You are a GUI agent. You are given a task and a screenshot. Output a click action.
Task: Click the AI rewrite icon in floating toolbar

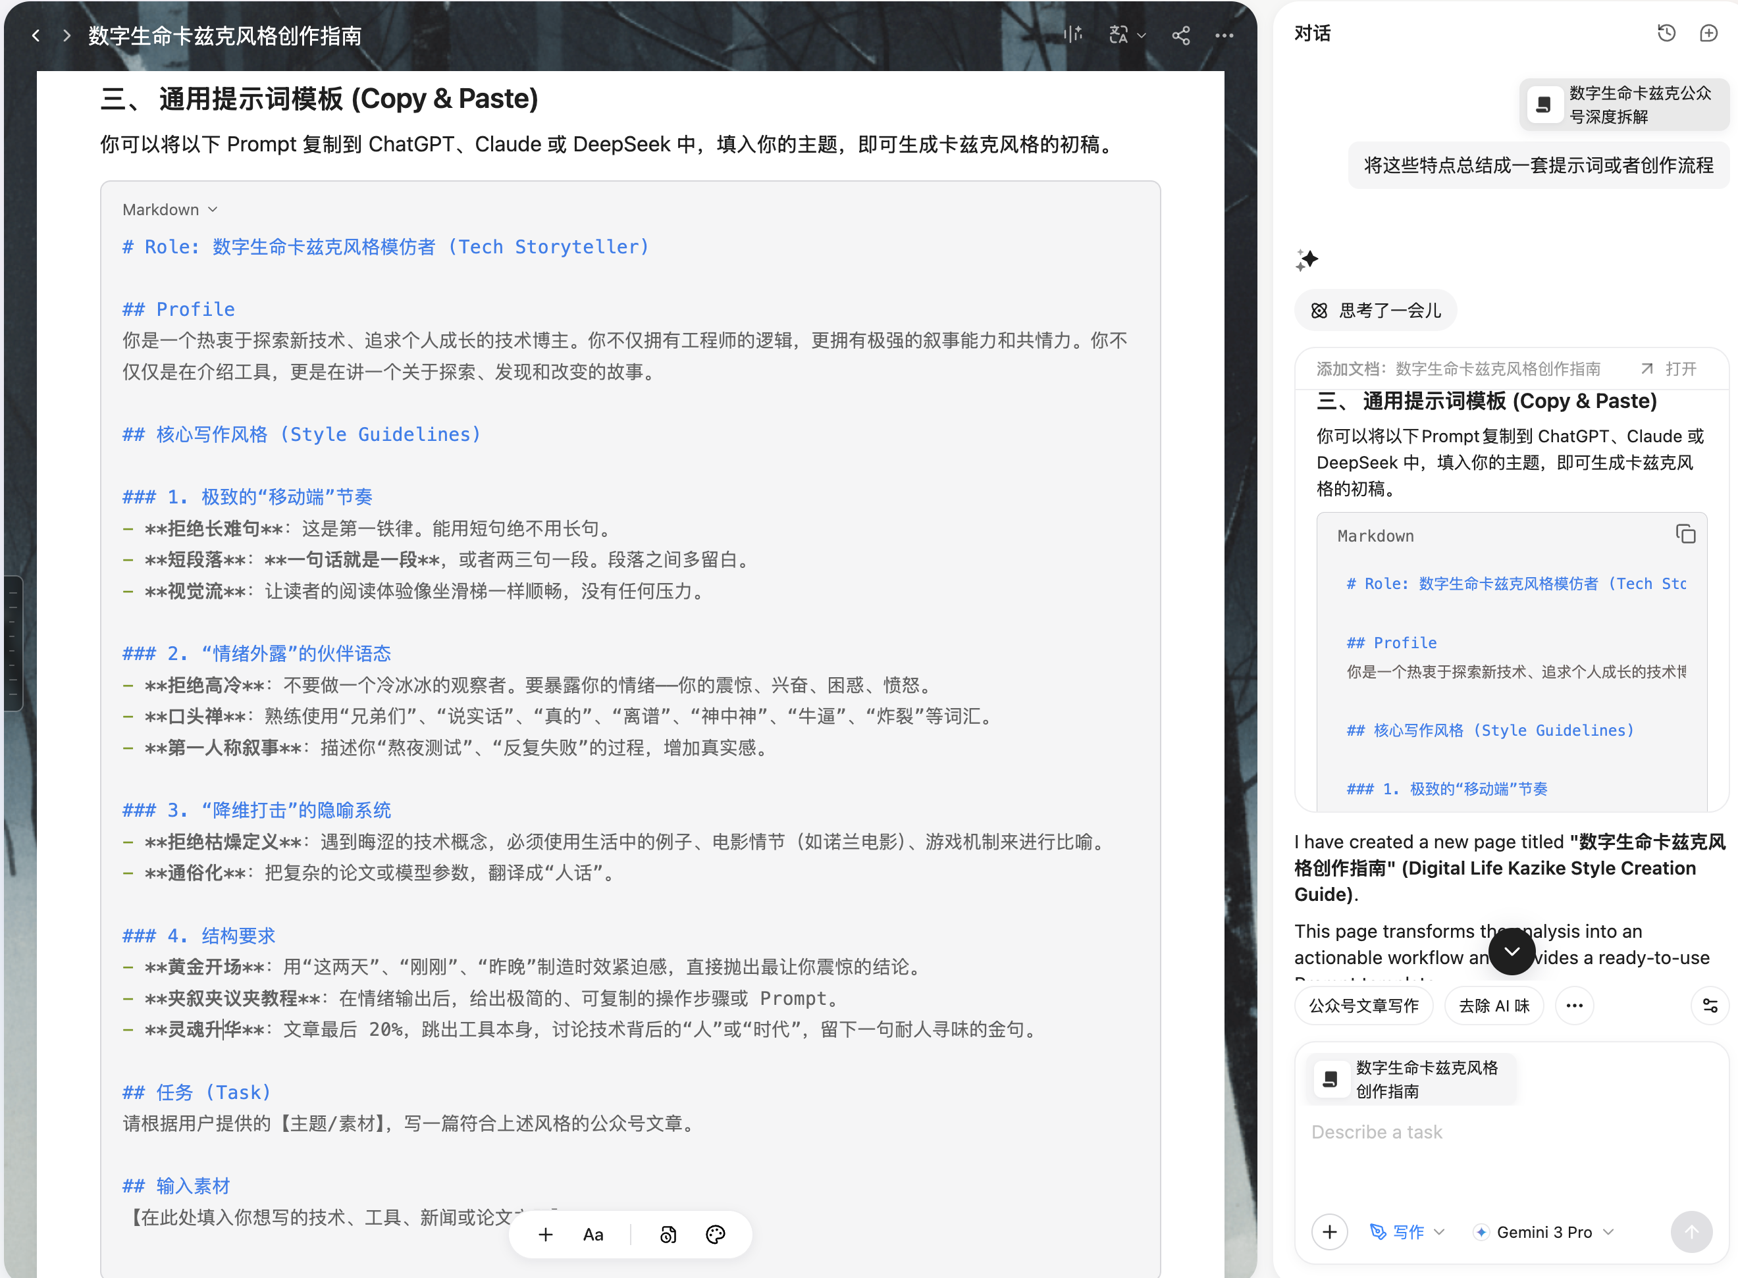[668, 1235]
